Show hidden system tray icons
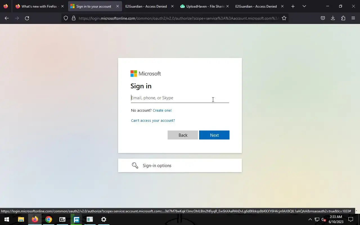Screen dimensions: 360x225 click(310, 219)
